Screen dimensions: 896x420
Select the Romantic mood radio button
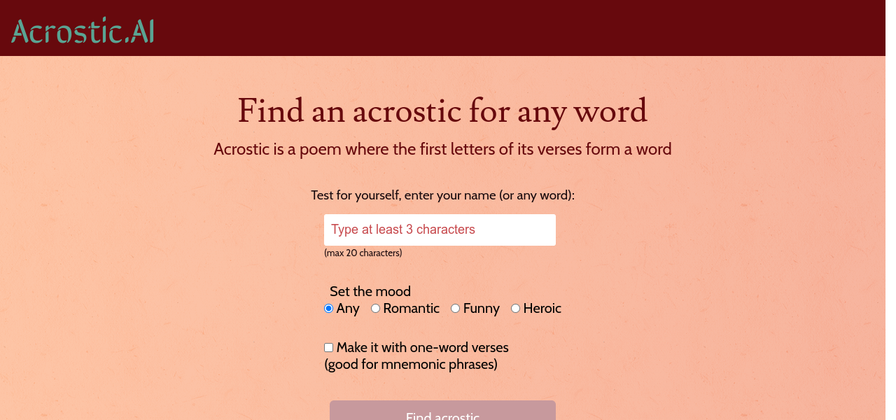click(x=376, y=309)
